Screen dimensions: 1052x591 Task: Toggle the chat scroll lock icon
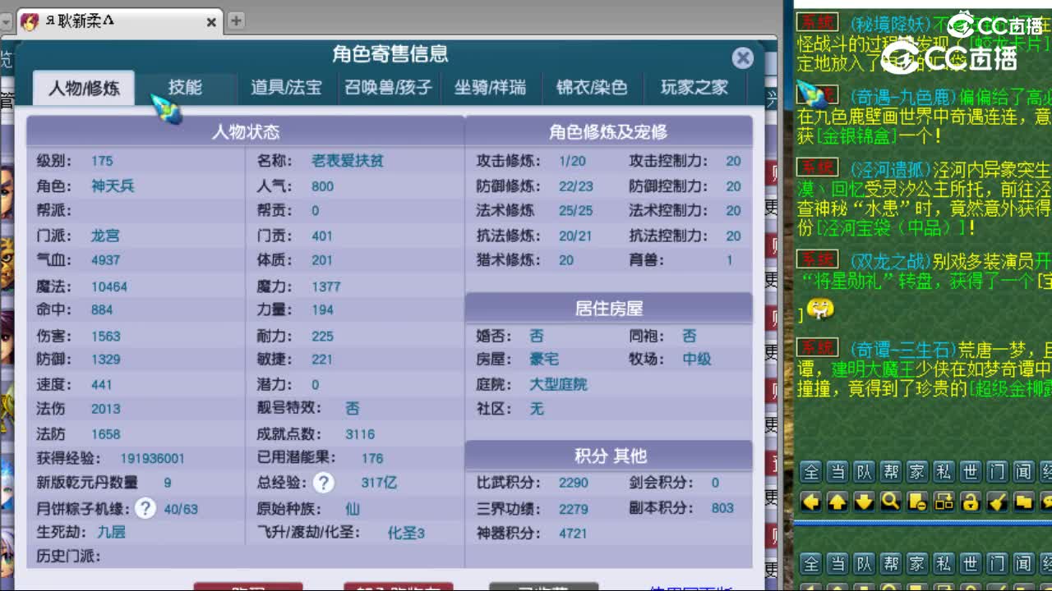[x=970, y=501]
